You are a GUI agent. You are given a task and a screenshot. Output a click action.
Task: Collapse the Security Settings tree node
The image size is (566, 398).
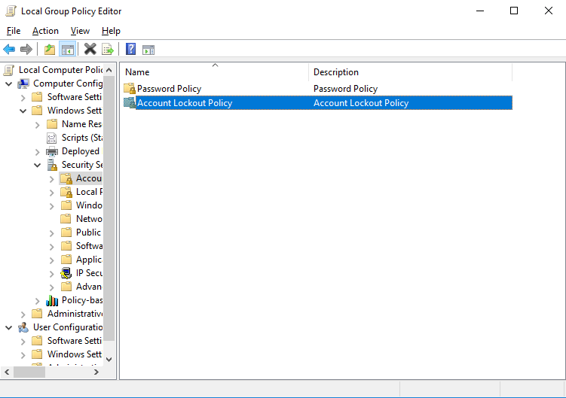click(38, 165)
